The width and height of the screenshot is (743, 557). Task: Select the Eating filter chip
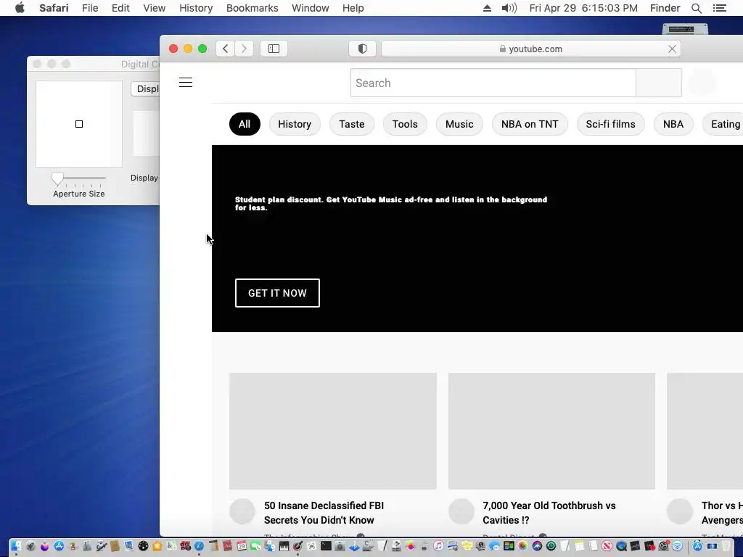point(723,124)
